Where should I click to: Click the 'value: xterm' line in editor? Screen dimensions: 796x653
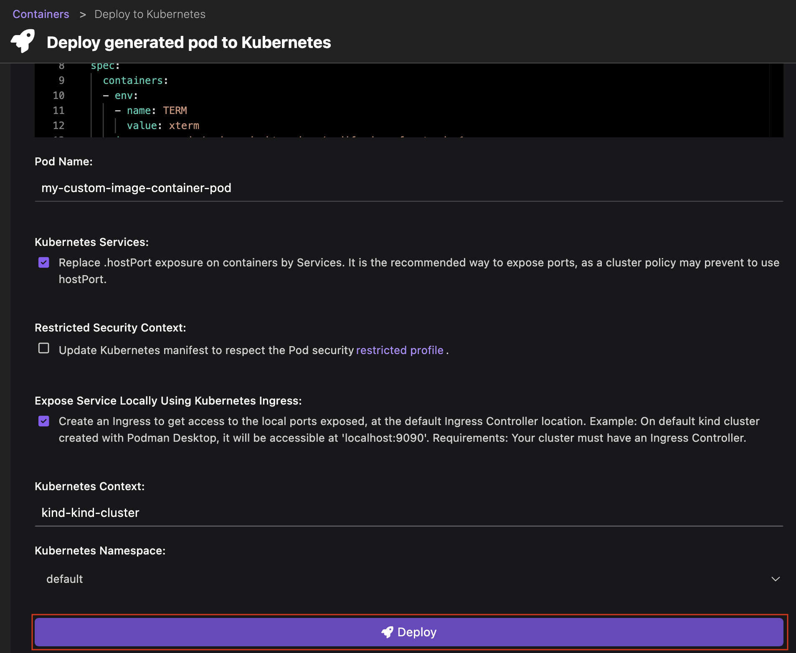163,126
